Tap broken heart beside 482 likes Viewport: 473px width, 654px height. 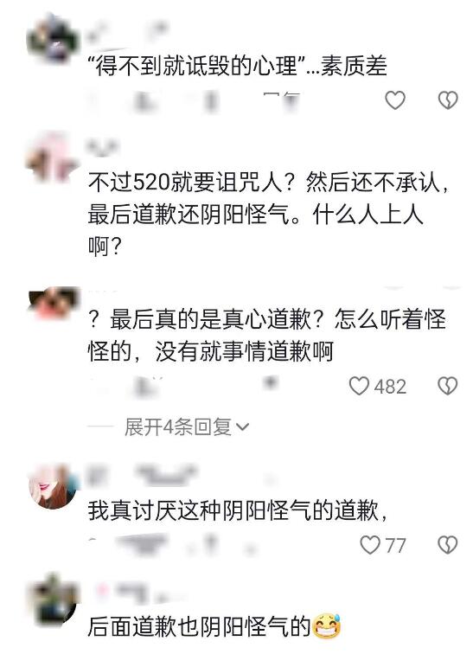pyautogui.click(x=448, y=386)
